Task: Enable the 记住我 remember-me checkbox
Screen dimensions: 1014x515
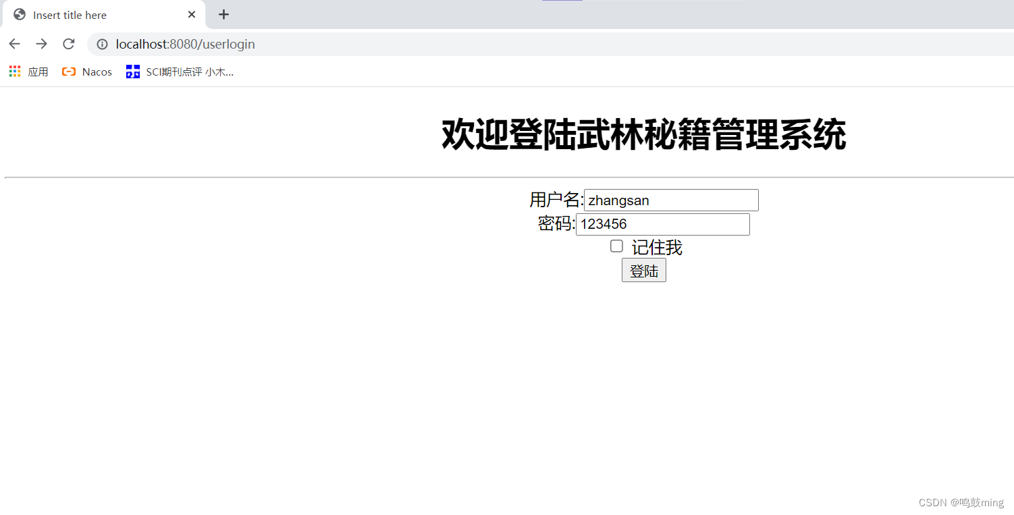Action: pyautogui.click(x=616, y=246)
